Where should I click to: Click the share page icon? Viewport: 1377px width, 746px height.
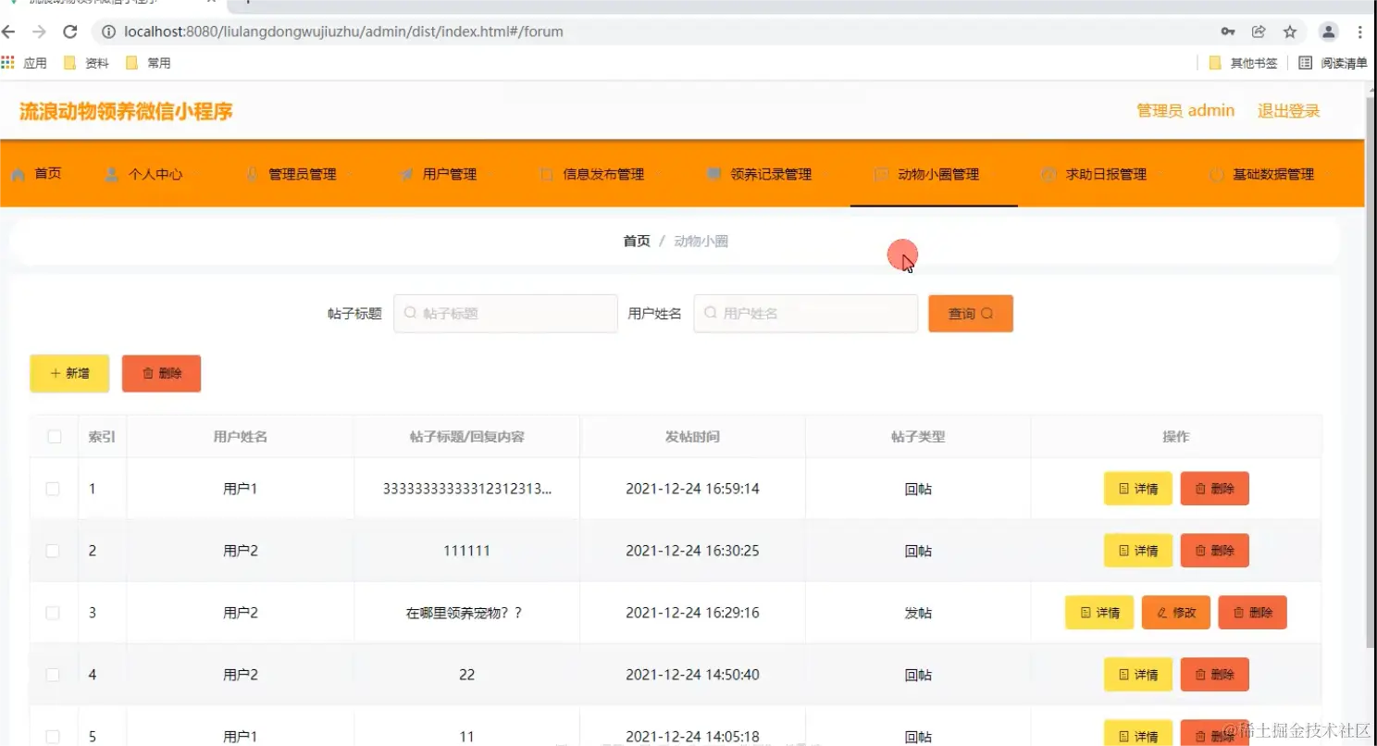[x=1259, y=31]
